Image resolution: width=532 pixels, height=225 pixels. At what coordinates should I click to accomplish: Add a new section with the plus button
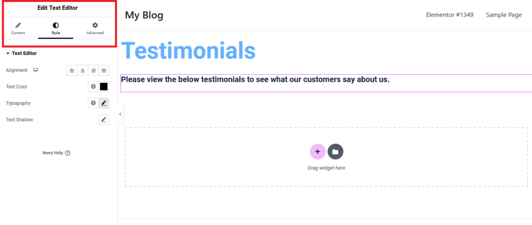pos(317,151)
